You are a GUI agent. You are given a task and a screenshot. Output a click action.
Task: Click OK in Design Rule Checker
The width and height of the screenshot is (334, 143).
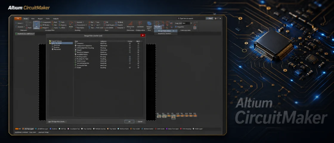(x=129, y=122)
